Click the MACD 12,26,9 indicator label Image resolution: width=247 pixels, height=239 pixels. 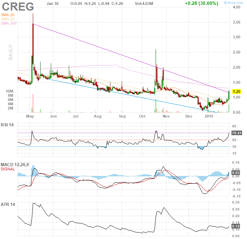15,165
